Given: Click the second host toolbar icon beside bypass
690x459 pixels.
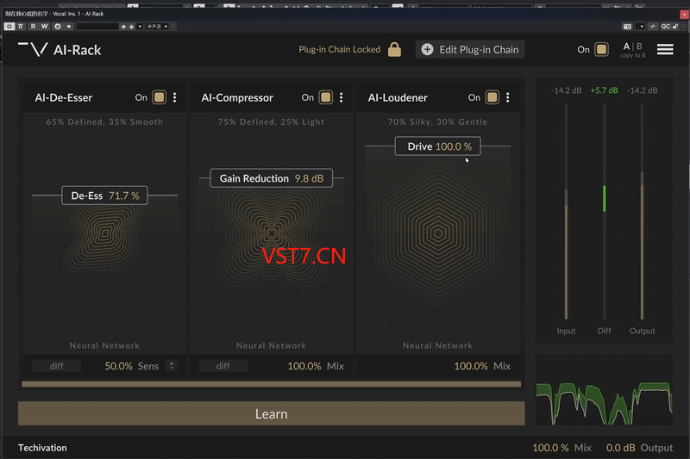Looking at the screenshot, I should click(21, 27).
